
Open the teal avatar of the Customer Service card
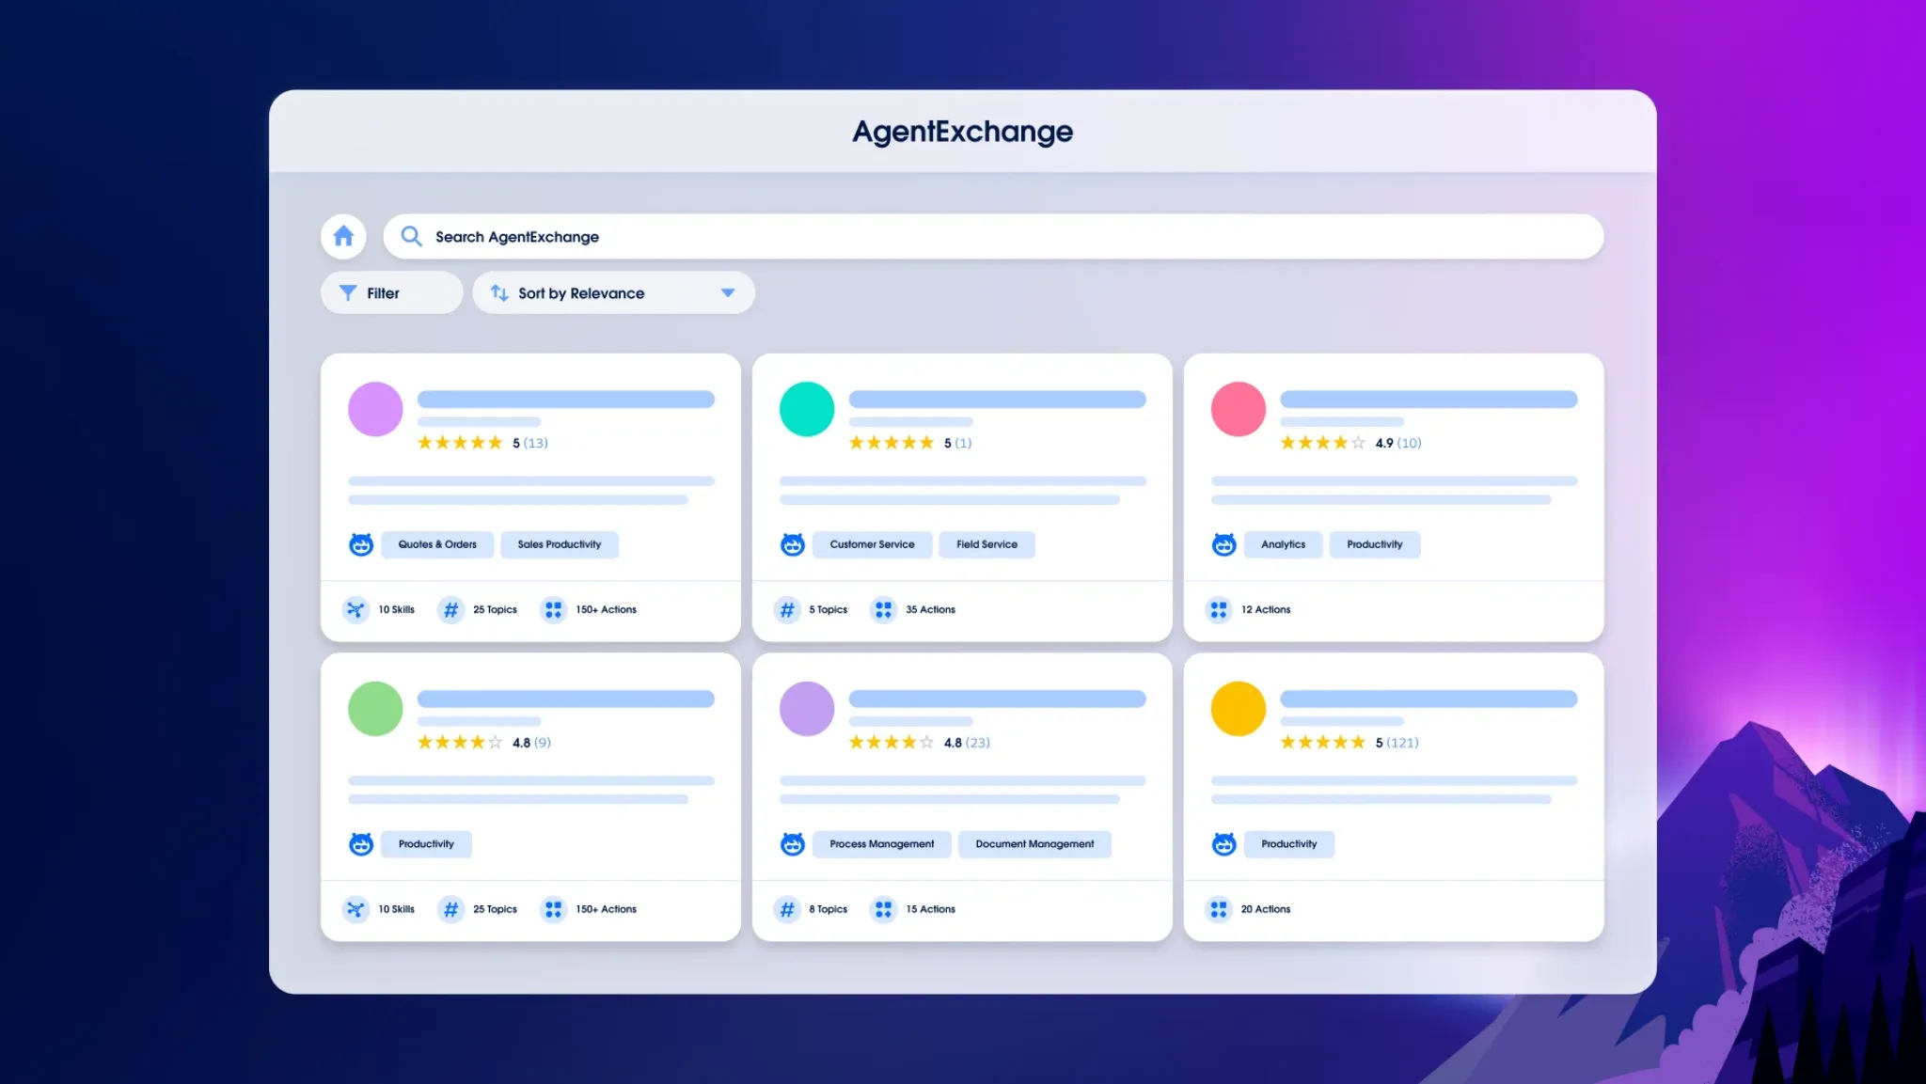pos(807,409)
